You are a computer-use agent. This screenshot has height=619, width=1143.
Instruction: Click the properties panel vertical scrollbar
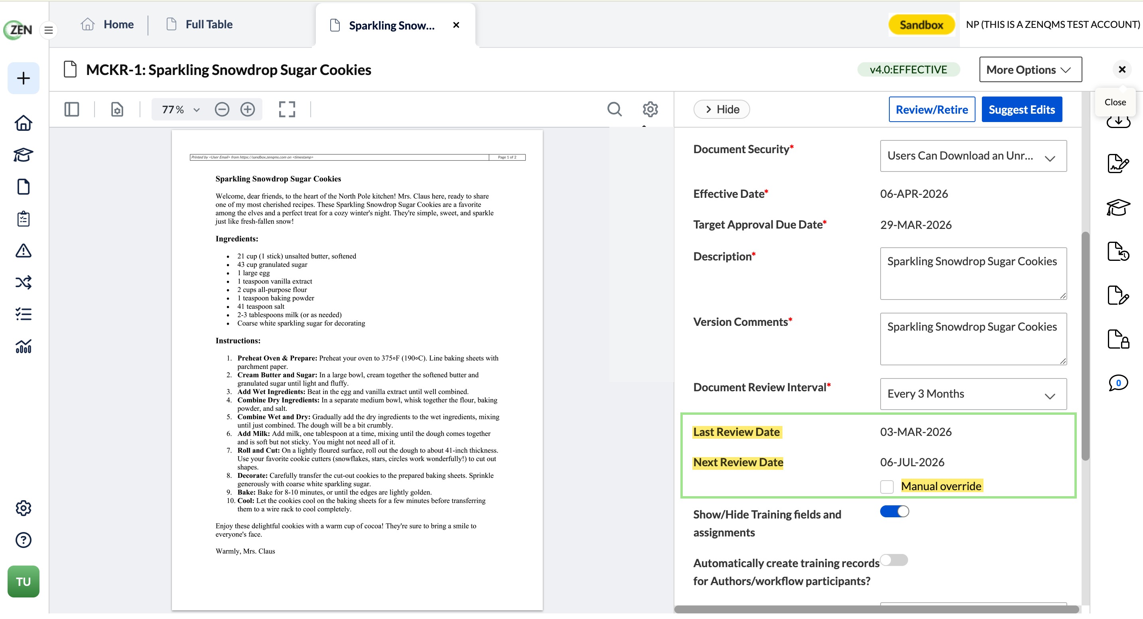[1085, 346]
